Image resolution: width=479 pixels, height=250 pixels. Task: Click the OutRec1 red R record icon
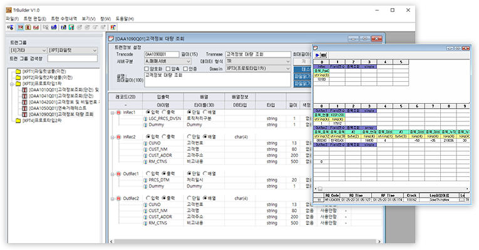(118, 174)
